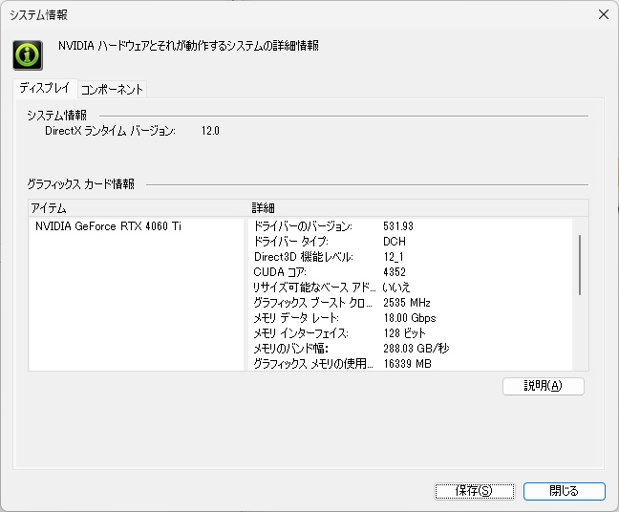Switch to the コンポーネント tab

click(x=112, y=89)
